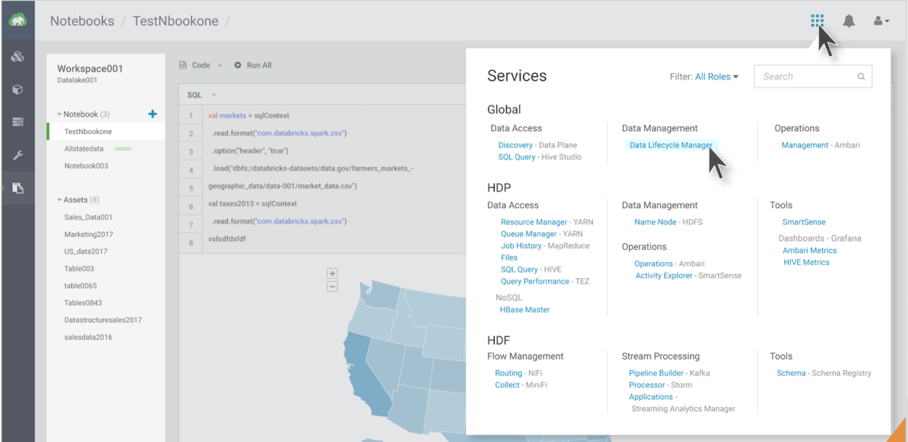
Task: Go to Notebooks breadcrumb
Action: 82,21
